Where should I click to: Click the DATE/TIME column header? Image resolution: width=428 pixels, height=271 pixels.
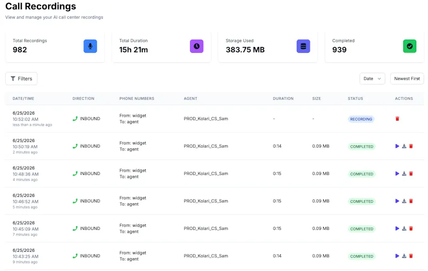(x=24, y=99)
